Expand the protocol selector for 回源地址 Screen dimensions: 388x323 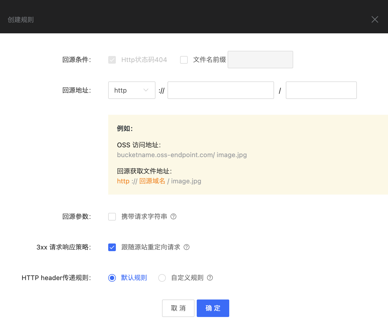132,90
